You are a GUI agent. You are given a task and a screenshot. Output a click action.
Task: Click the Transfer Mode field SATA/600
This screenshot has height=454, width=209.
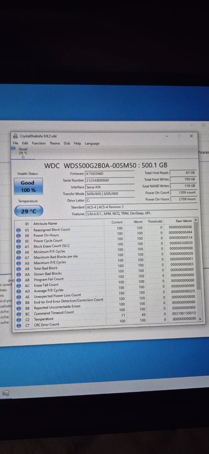(x=110, y=194)
